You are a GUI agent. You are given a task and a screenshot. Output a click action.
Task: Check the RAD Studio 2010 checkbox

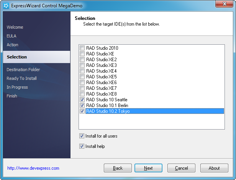coord(82,48)
